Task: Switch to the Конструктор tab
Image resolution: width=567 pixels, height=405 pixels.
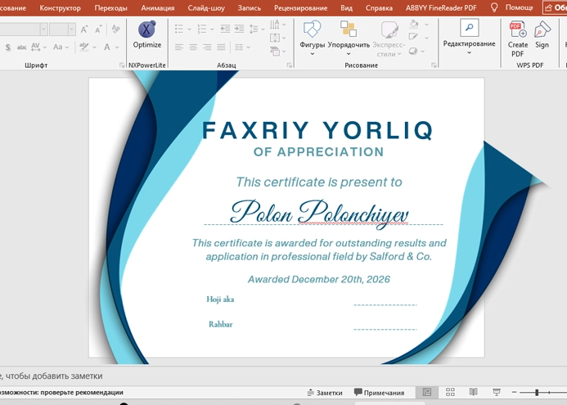Action: point(60,7)
